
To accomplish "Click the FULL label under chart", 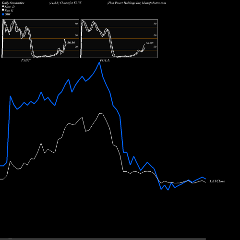I will pyautogui.click(x=105, y=60).
